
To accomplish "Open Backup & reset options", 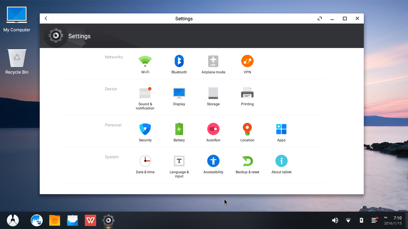I will tap(247, 163).
